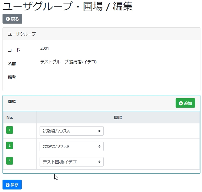Open the 試験場ハウスA dropdown

72,131
